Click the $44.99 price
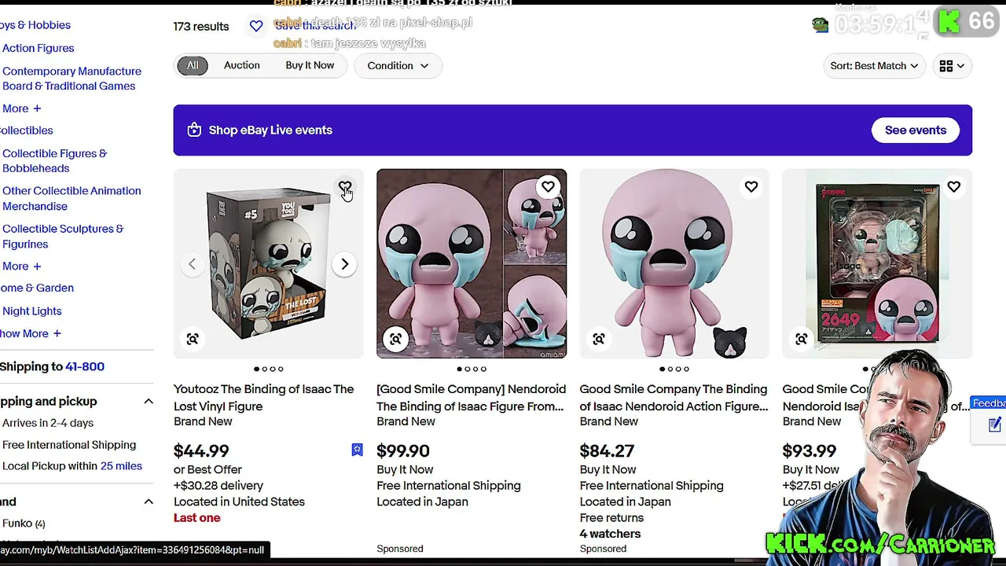The image size is (1006, 566). click(x=201, y=451)
